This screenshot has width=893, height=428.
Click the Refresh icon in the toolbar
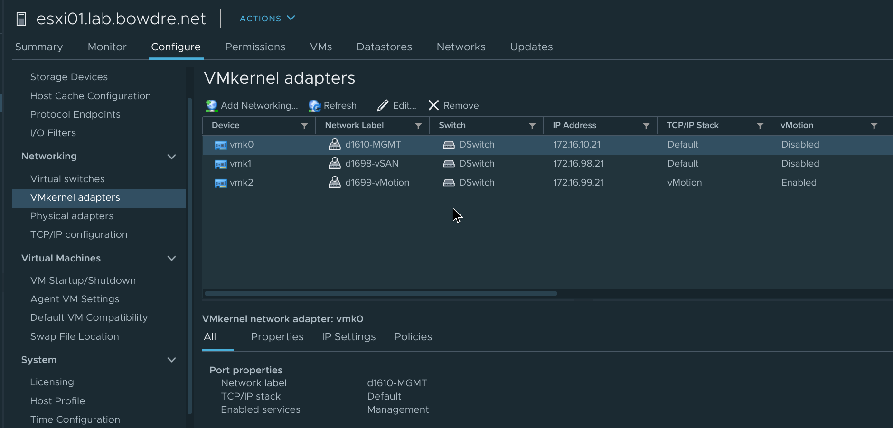click(x=314, y=105)
